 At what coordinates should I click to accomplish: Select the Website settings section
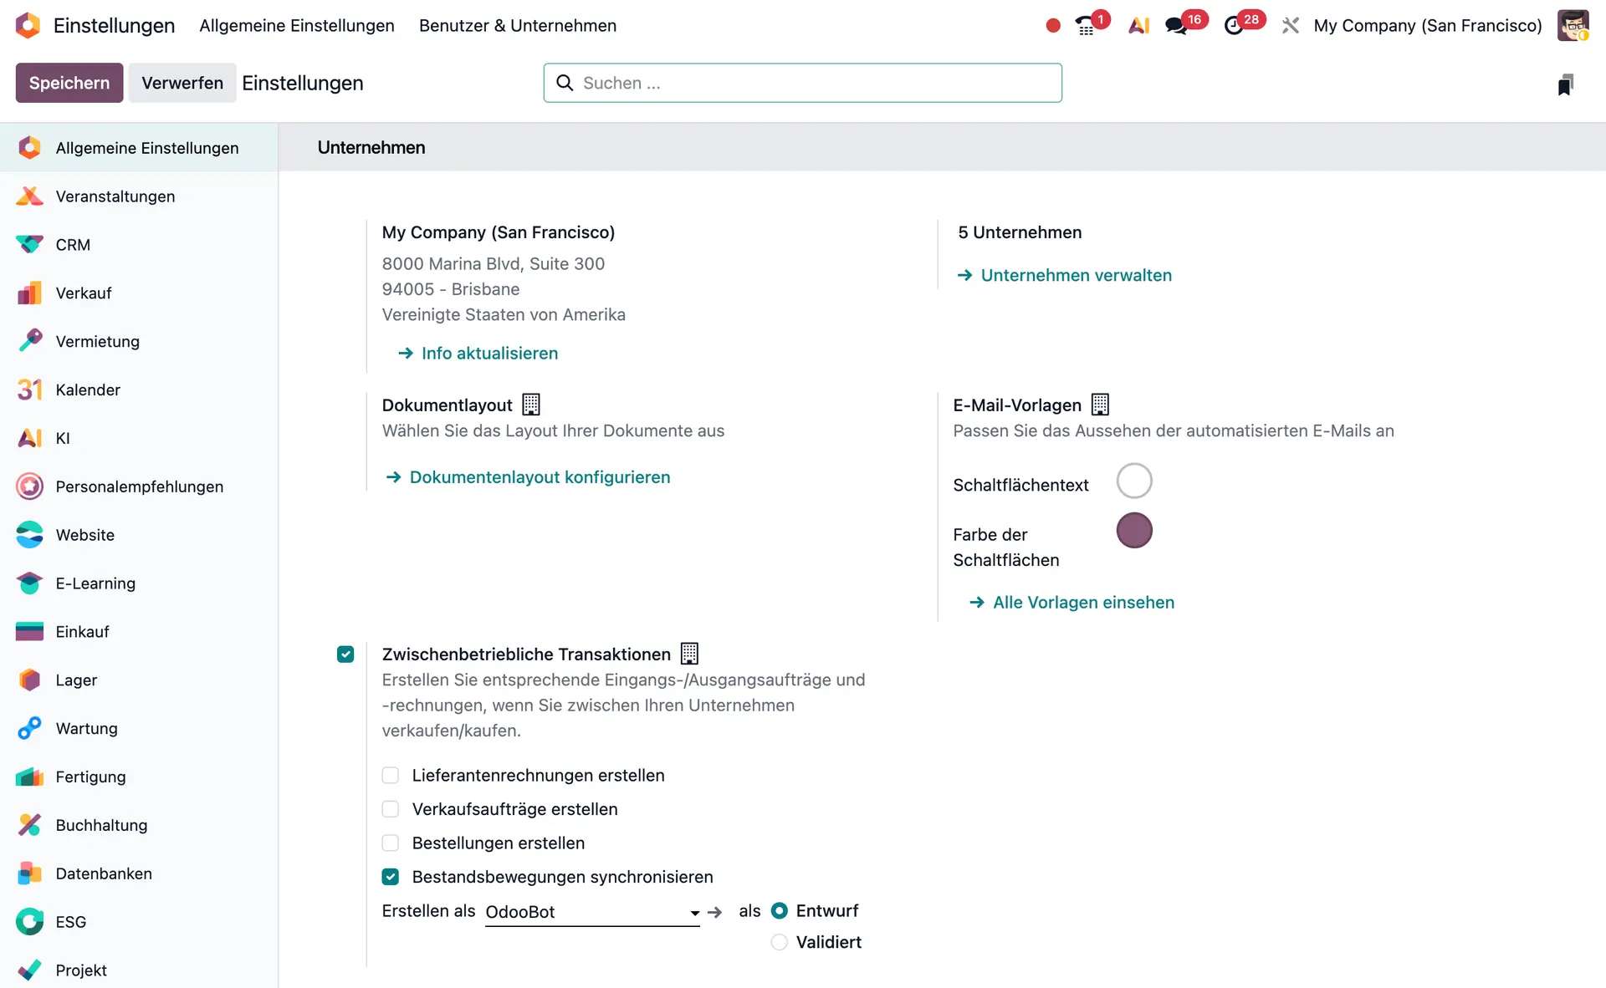point(84,534)
